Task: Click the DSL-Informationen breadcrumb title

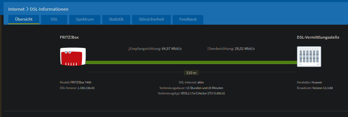Action: (49, 9)
